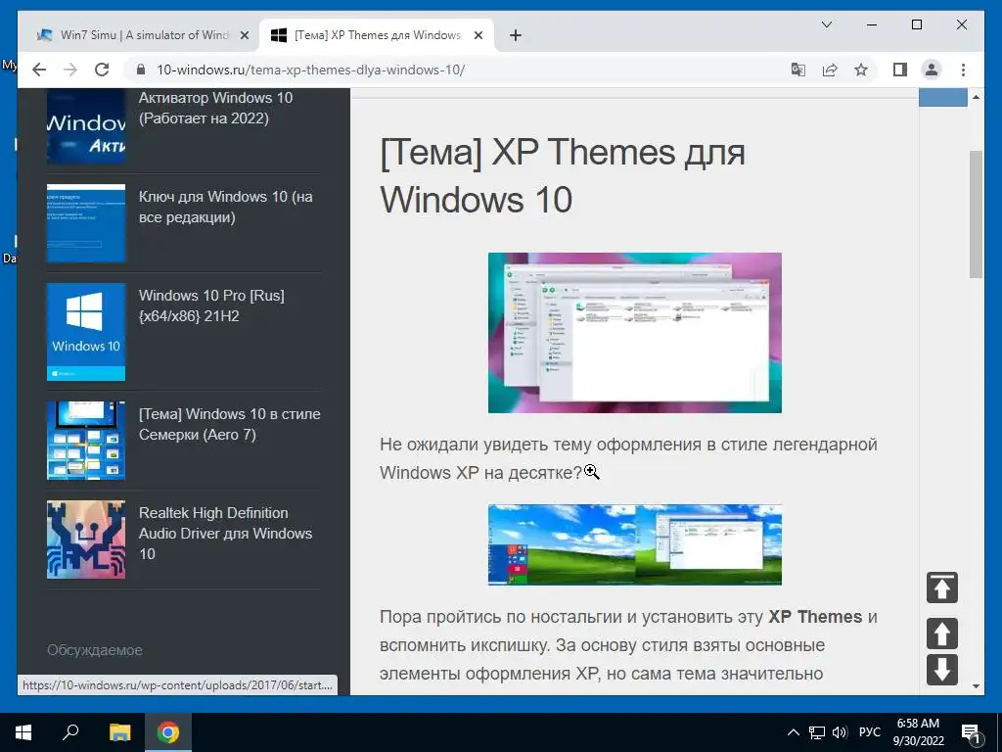
Task: Open Windows 10 в стиле Семерки link
Action: [x=229, y=424]
